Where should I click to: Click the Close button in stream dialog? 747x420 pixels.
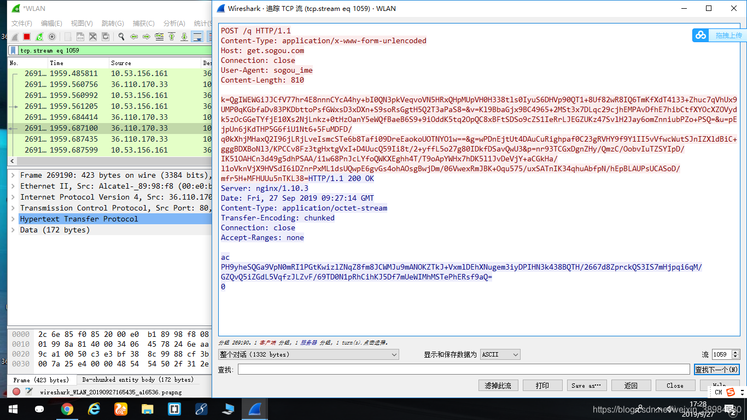point(675,386)
